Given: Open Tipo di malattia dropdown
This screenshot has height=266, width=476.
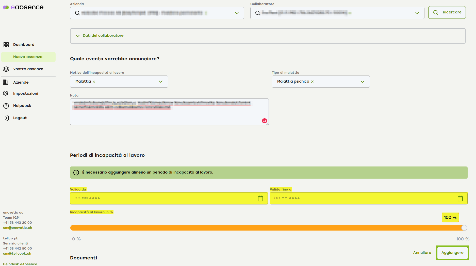Looking at the screenshot, I should (x=362, y=82).
